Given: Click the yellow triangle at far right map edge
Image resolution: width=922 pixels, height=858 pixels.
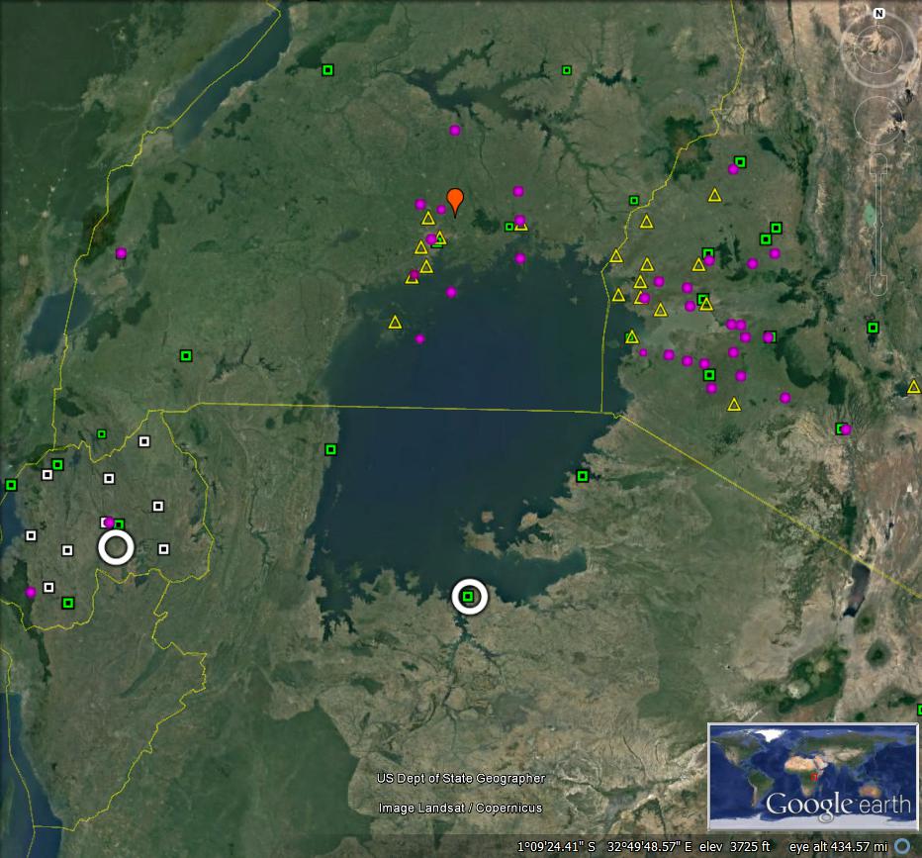Looking at the screenshot, I should (x=913, y=387).
